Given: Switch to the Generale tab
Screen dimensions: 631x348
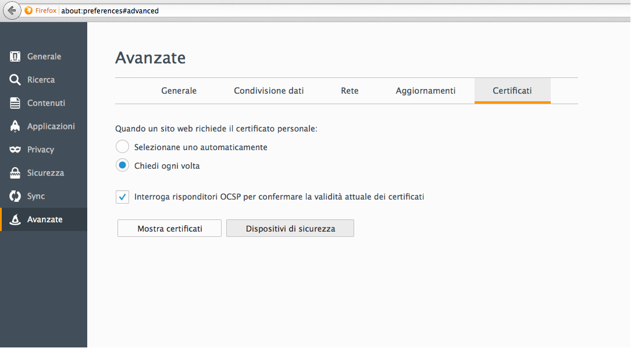Looking at the screenshot, I should pos(179,91).
